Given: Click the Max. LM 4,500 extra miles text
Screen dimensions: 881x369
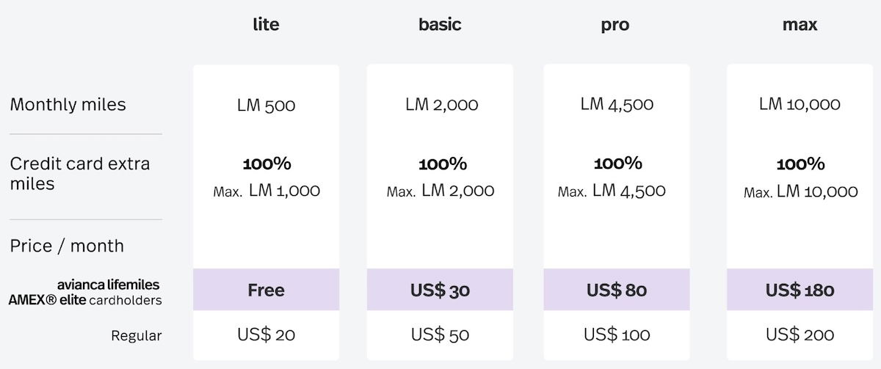Looking at the screenshot, I should click(x=612, y=191).
